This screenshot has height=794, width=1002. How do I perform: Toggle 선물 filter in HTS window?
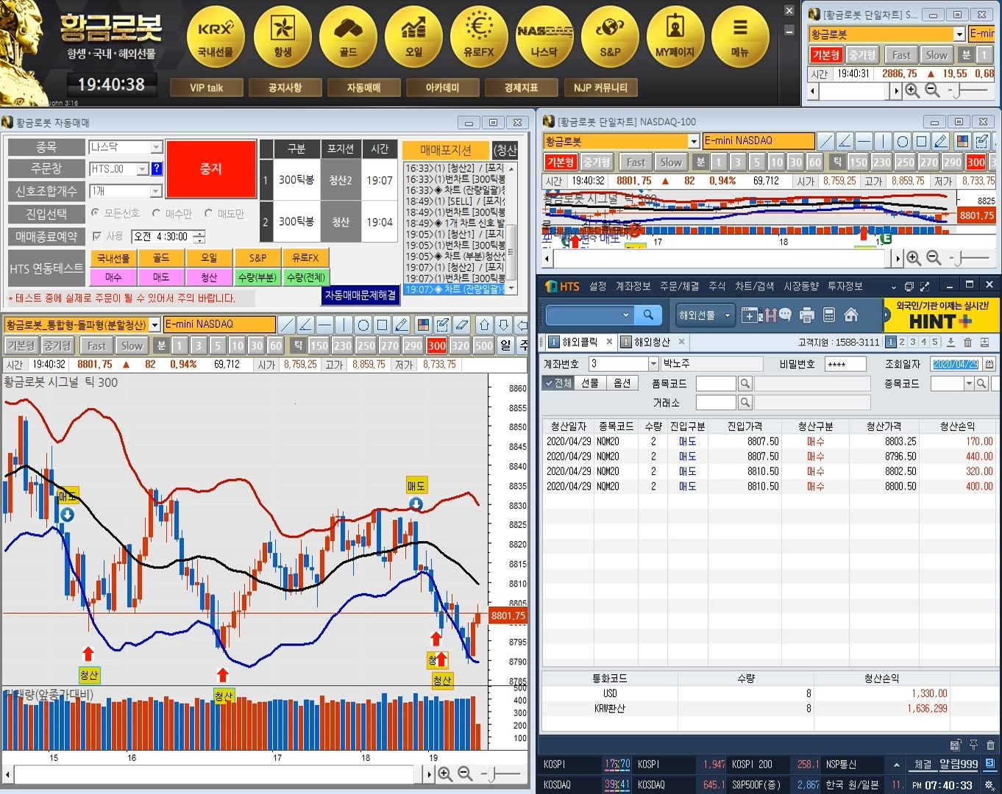pos(590,383)
